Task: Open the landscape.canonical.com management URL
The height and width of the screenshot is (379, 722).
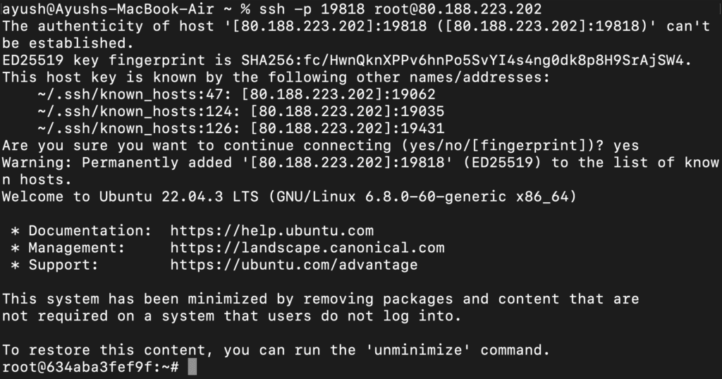Action: click(x=307, y=248)
